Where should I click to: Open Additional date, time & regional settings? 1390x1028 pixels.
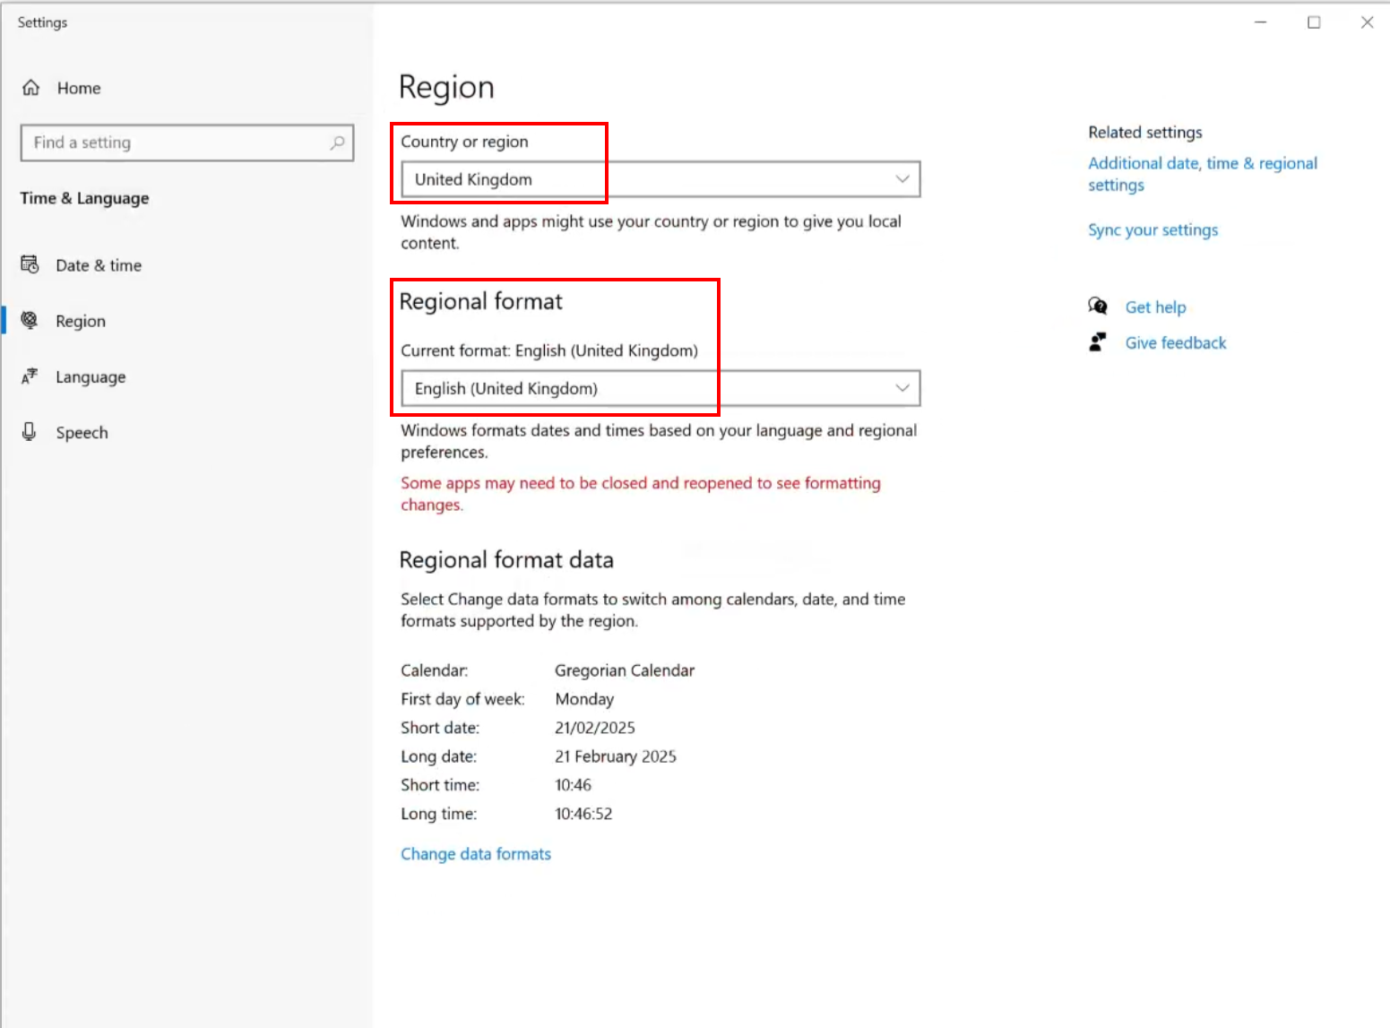click(x=1203, y=173)
